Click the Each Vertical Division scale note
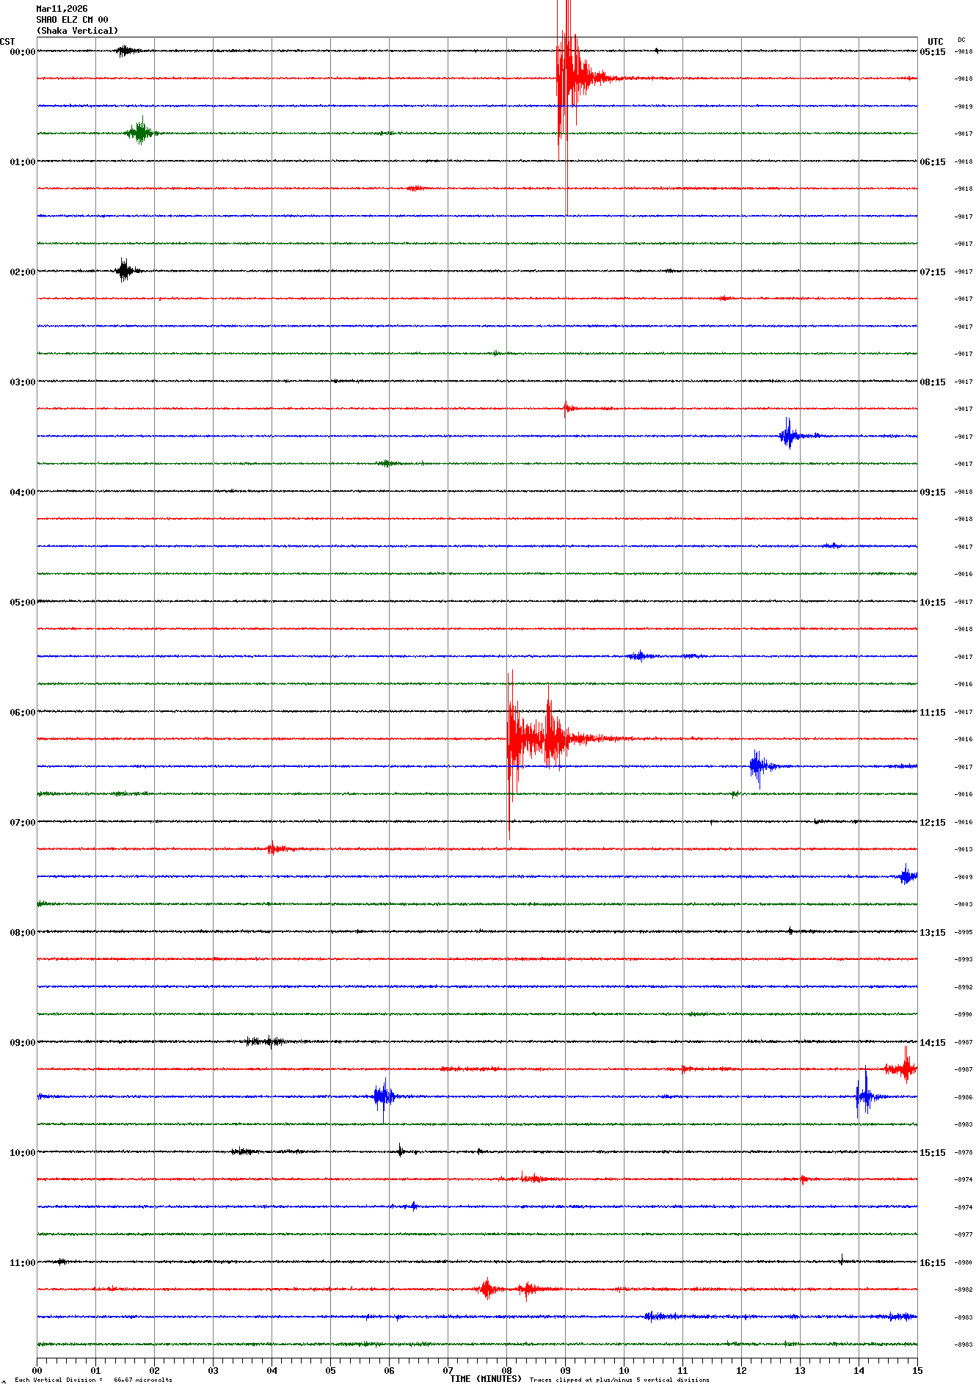Screen dimensions: 976x1390 coord(93,1380)
